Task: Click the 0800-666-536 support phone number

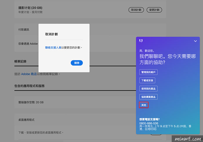Action: [x=148, y=123]
